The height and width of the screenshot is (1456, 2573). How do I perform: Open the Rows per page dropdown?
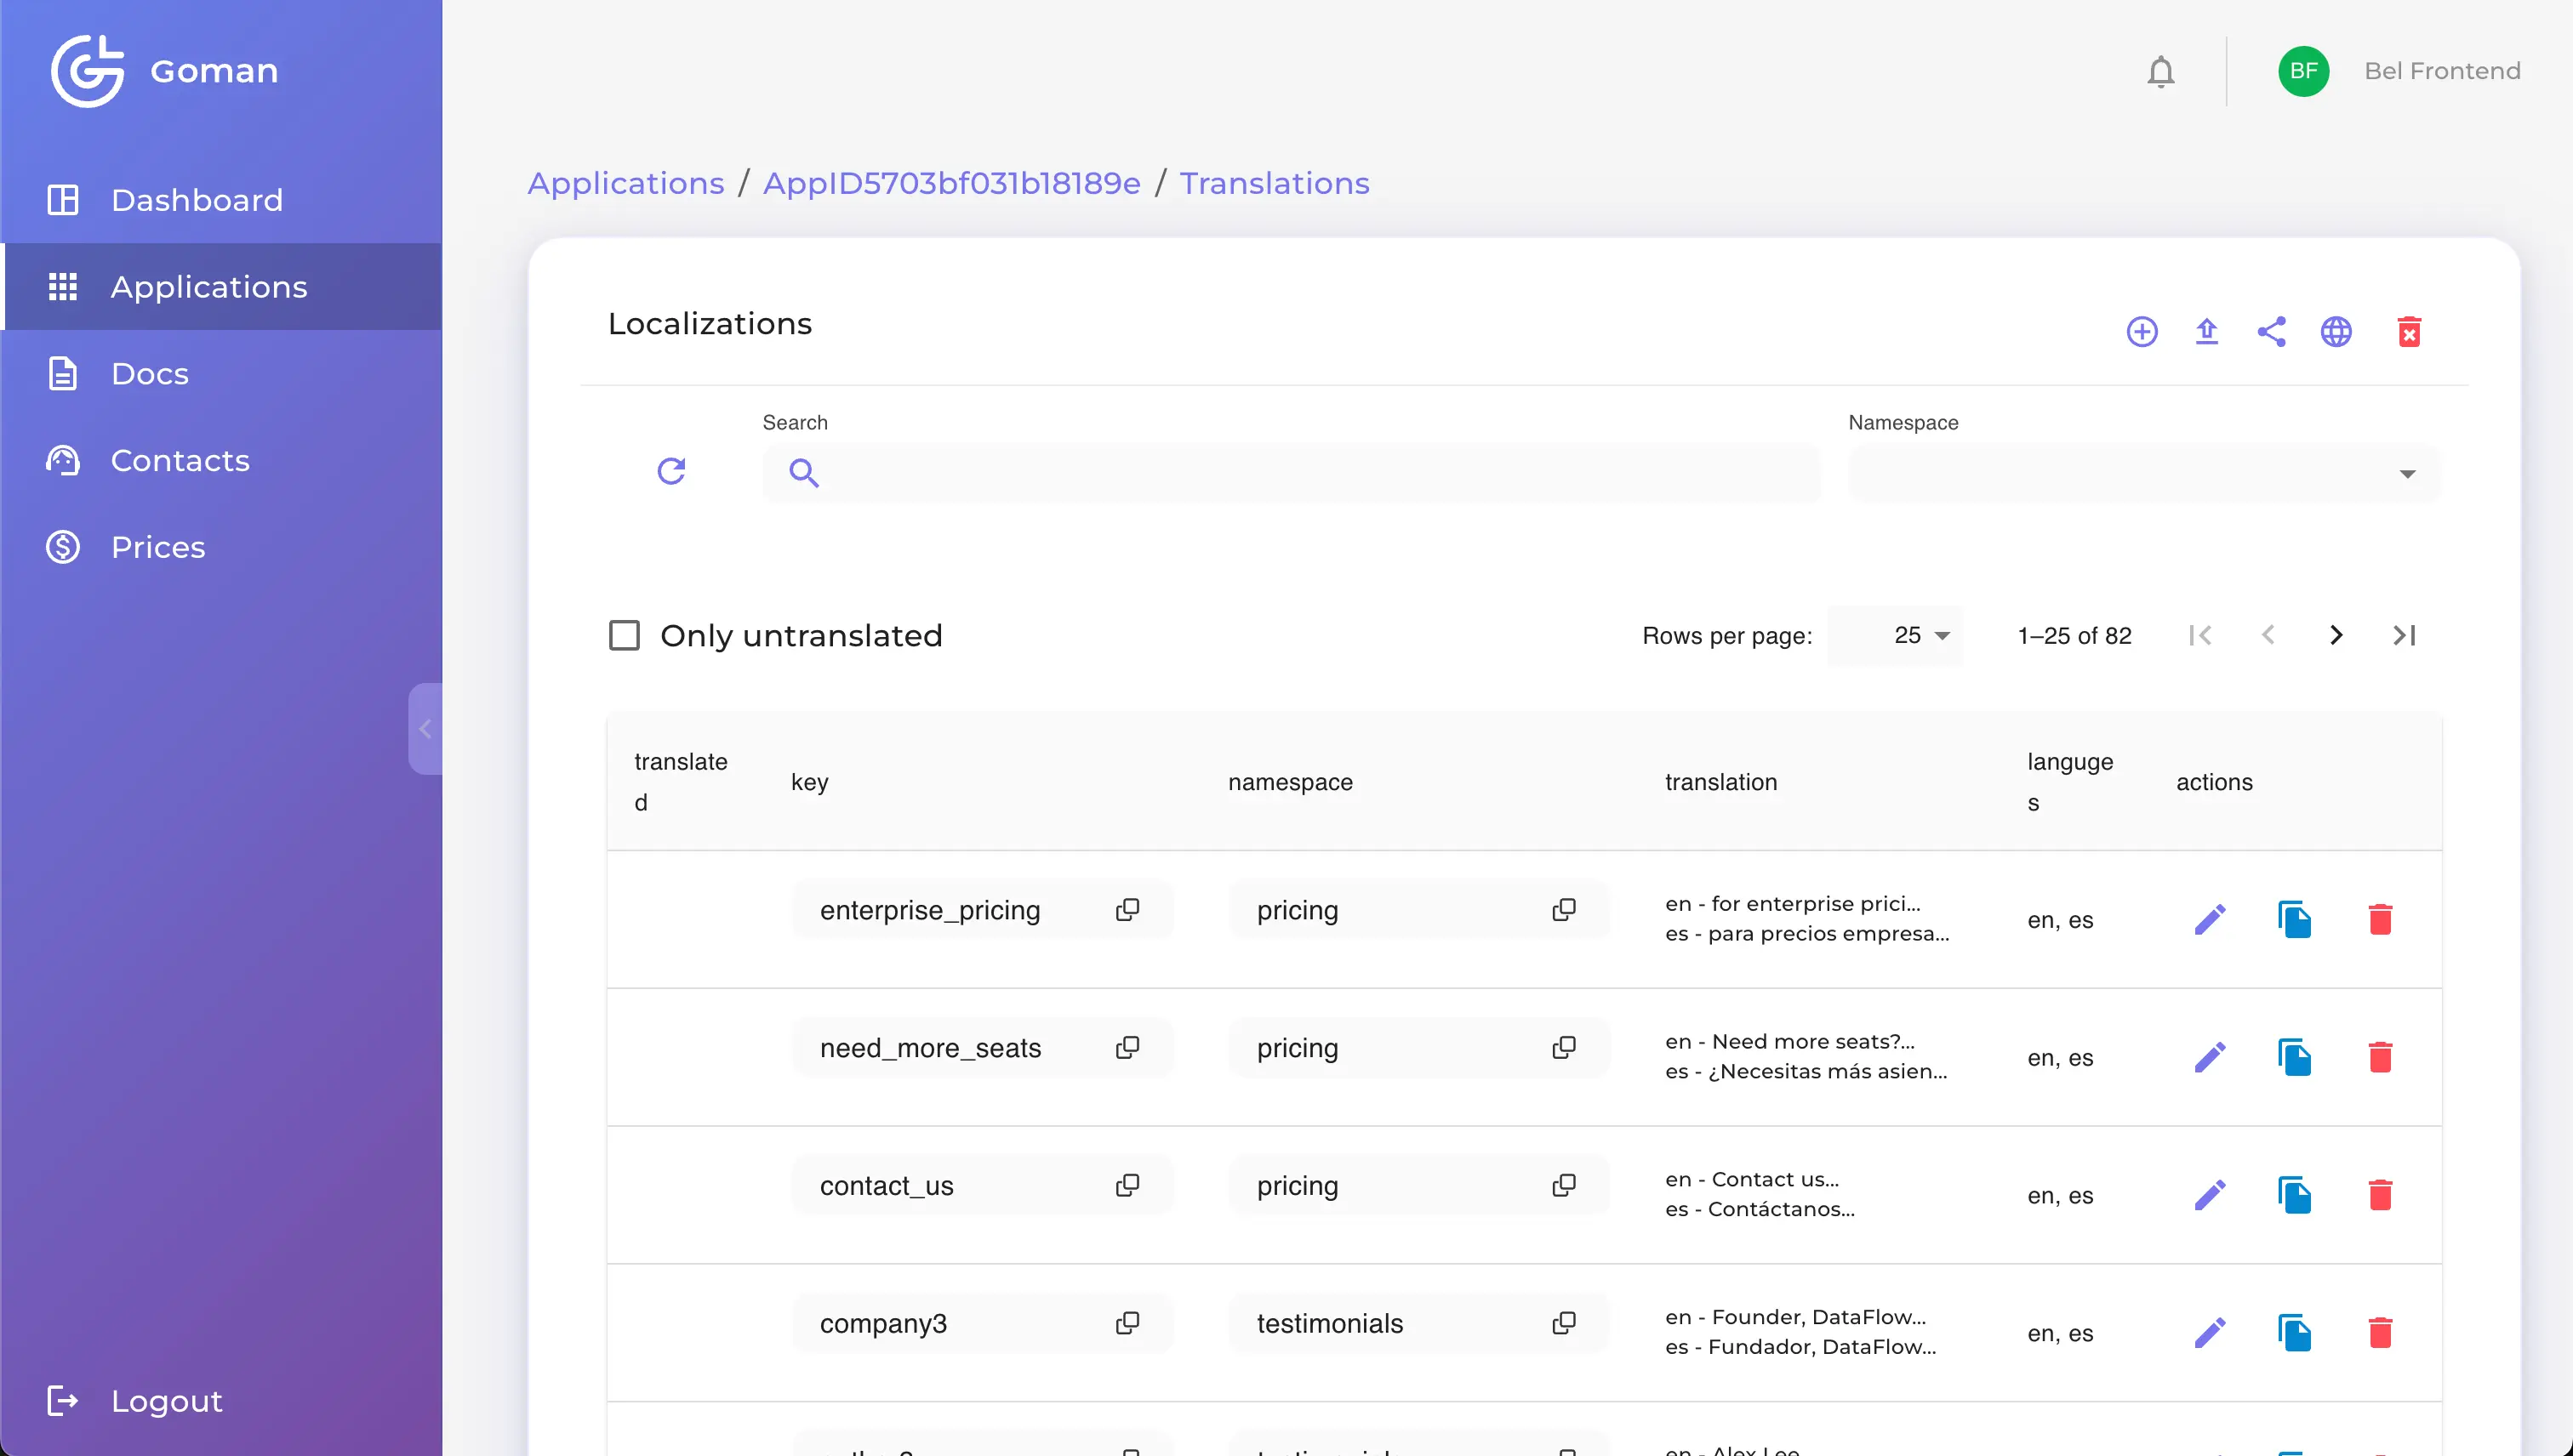pyautogui.click(x=1920, y=635)
